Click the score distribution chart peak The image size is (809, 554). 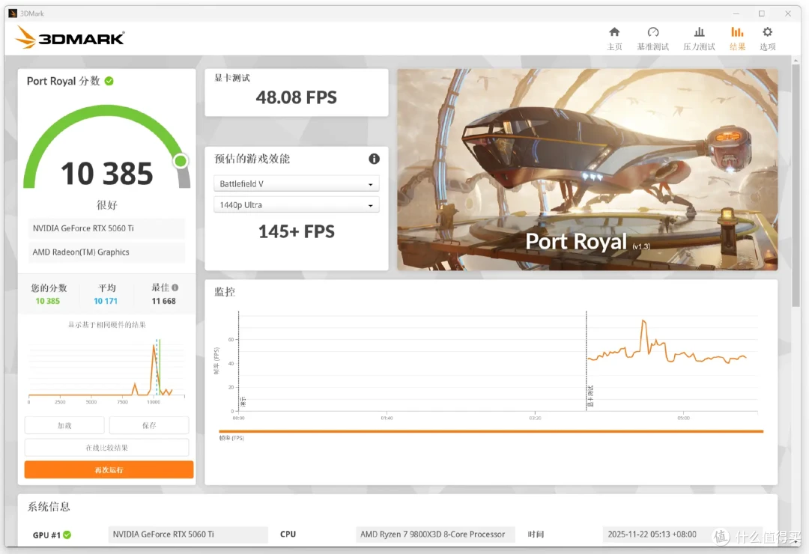point(154,347)
